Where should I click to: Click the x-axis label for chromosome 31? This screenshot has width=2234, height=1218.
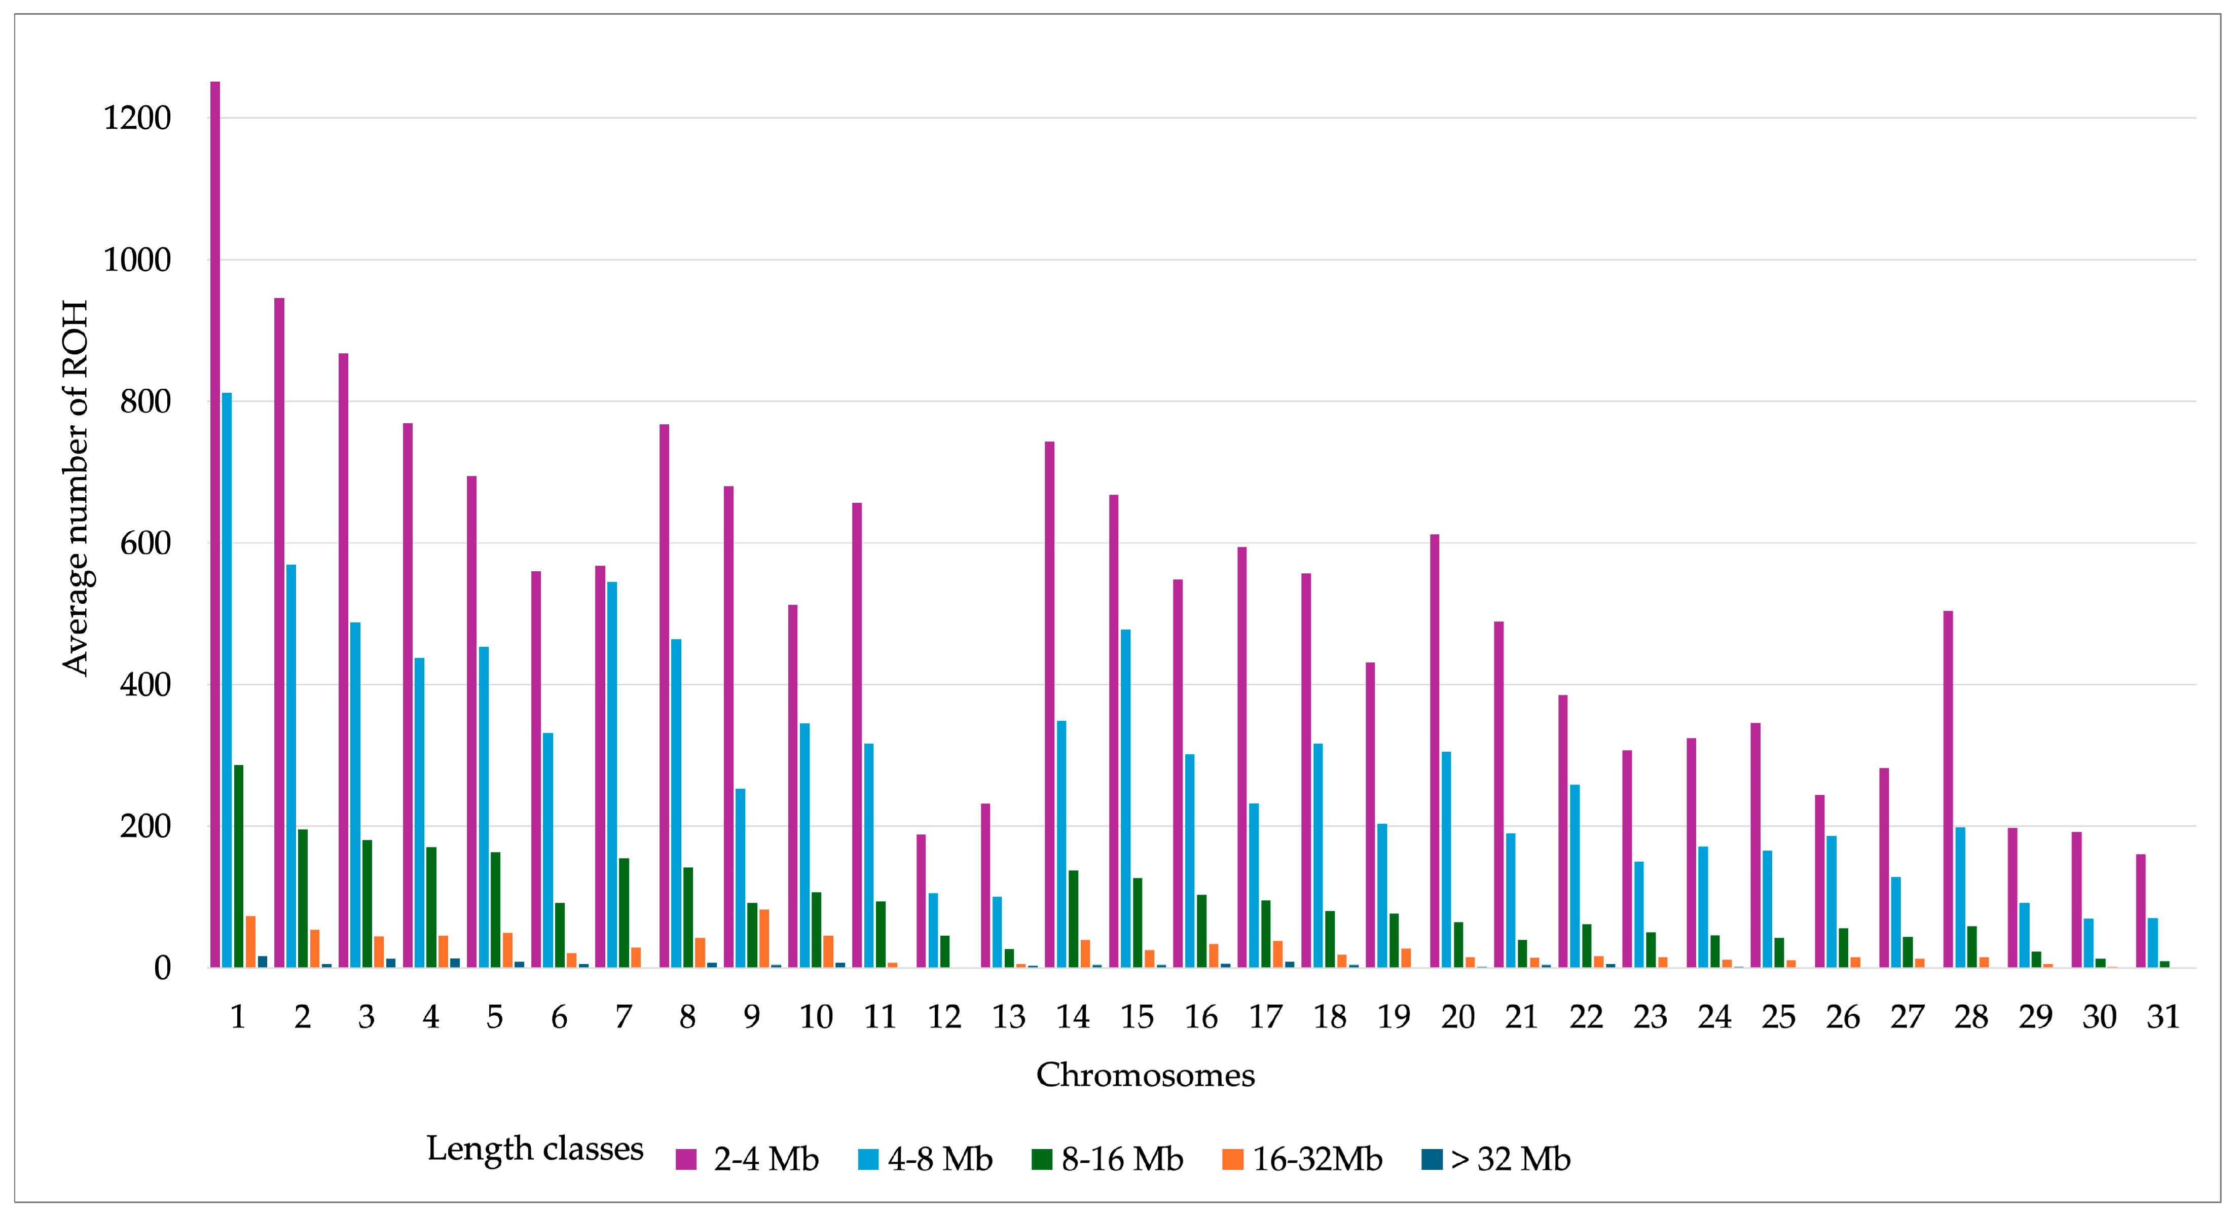[x=2163, y=1016]
